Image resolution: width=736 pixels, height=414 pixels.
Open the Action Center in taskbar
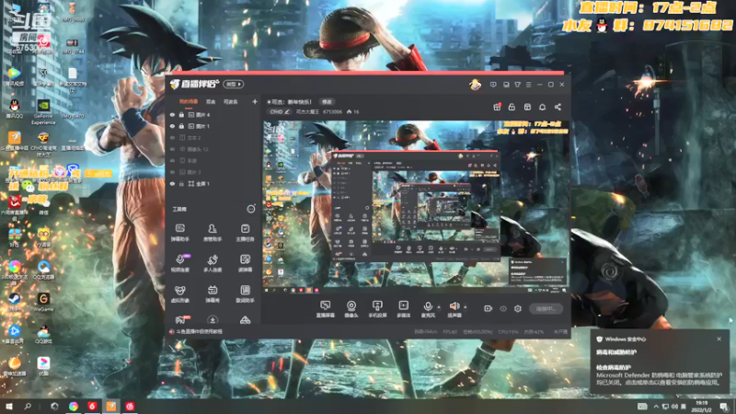[724, 407]
